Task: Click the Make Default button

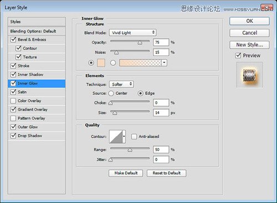Action: pyautogui.click(x=126, y=173)
